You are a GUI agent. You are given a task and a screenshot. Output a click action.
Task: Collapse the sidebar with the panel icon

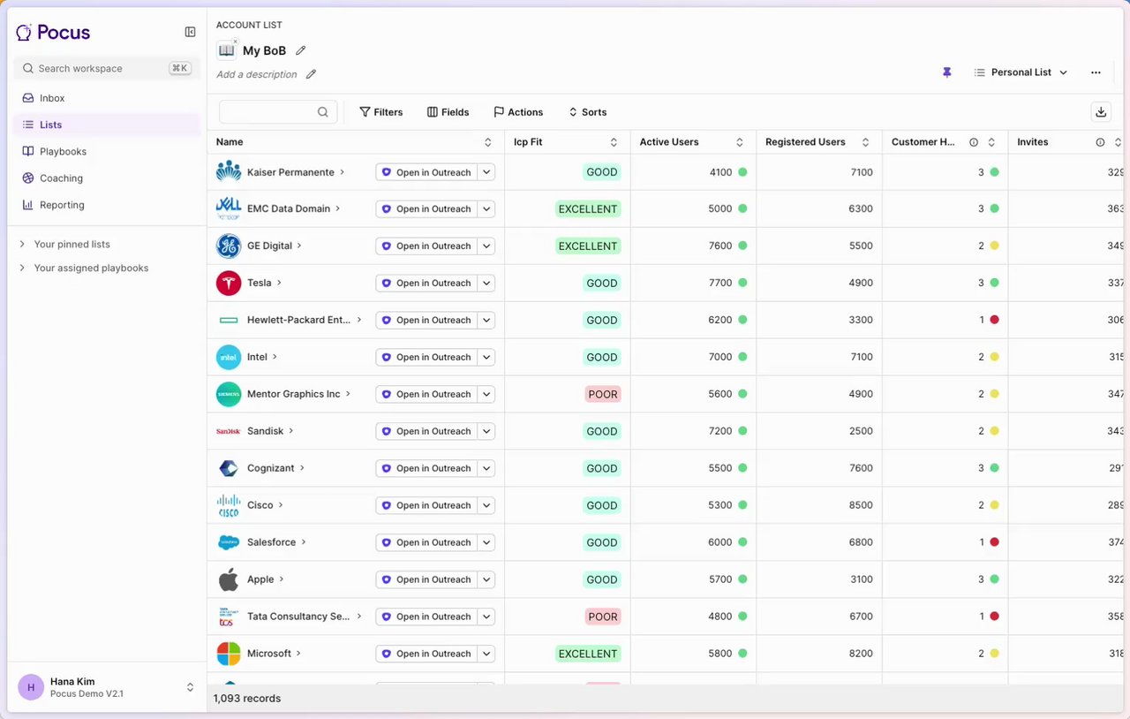coord(190,32)
